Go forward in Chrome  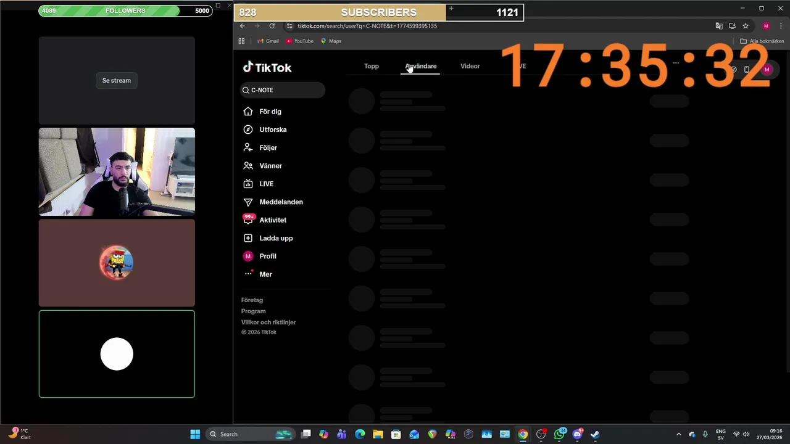[257, 26]
